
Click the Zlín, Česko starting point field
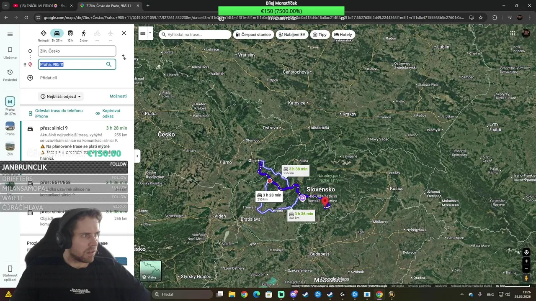pyautogui.click(x=77, y=51)
